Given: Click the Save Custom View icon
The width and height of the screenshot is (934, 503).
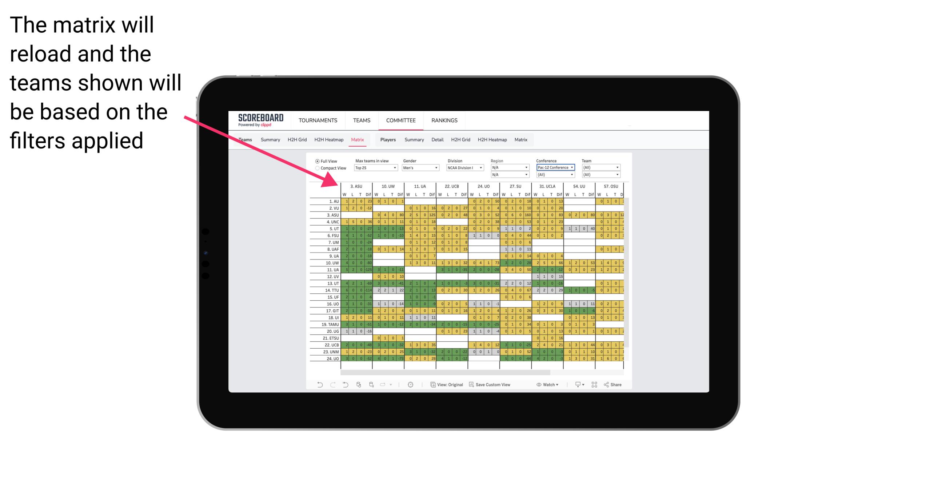Looking at the screenshot, I should pos(471,386).
